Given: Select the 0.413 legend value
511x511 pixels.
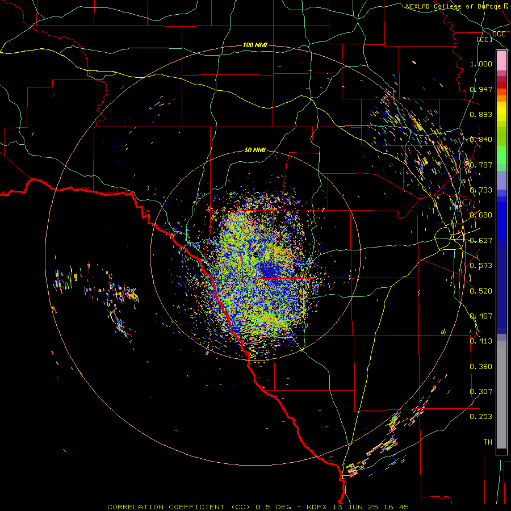Looking at the screenshot, I should tap(481, 341).
